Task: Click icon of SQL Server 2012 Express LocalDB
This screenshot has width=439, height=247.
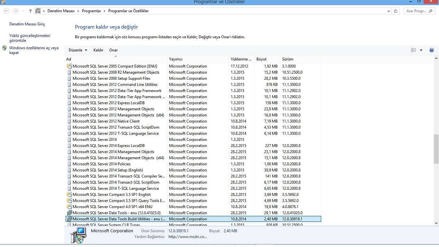Action: click(69, 103)
